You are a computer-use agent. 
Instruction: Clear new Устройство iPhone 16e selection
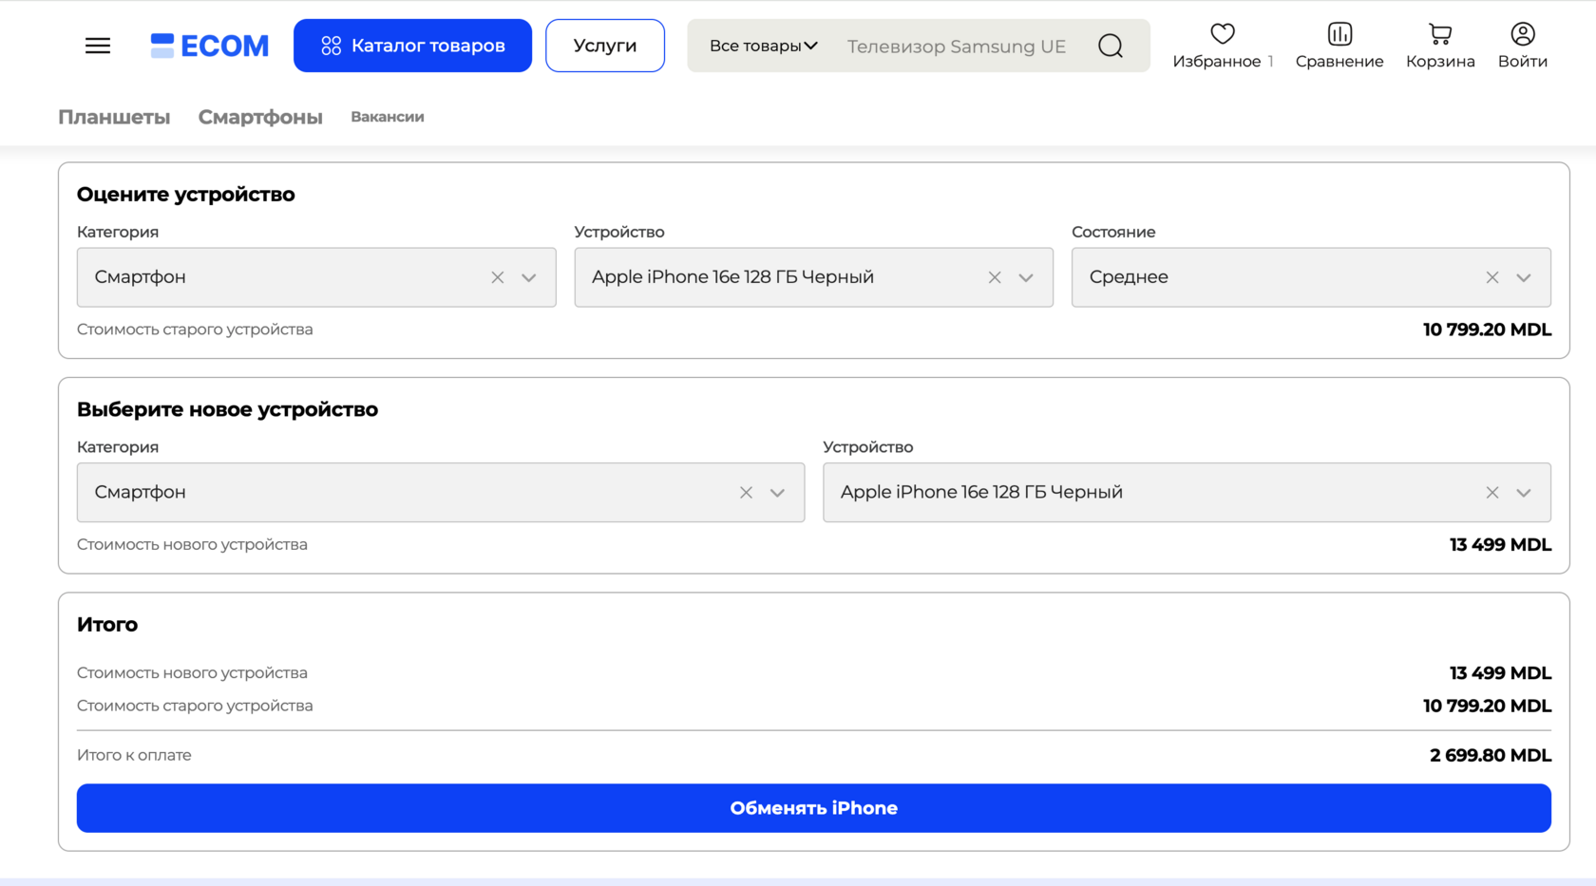click(1492, 493)
